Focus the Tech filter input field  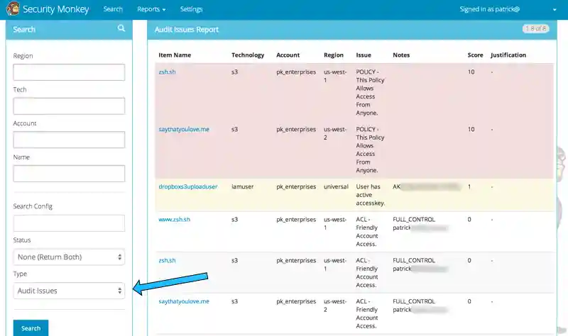[x=69, y=106]
